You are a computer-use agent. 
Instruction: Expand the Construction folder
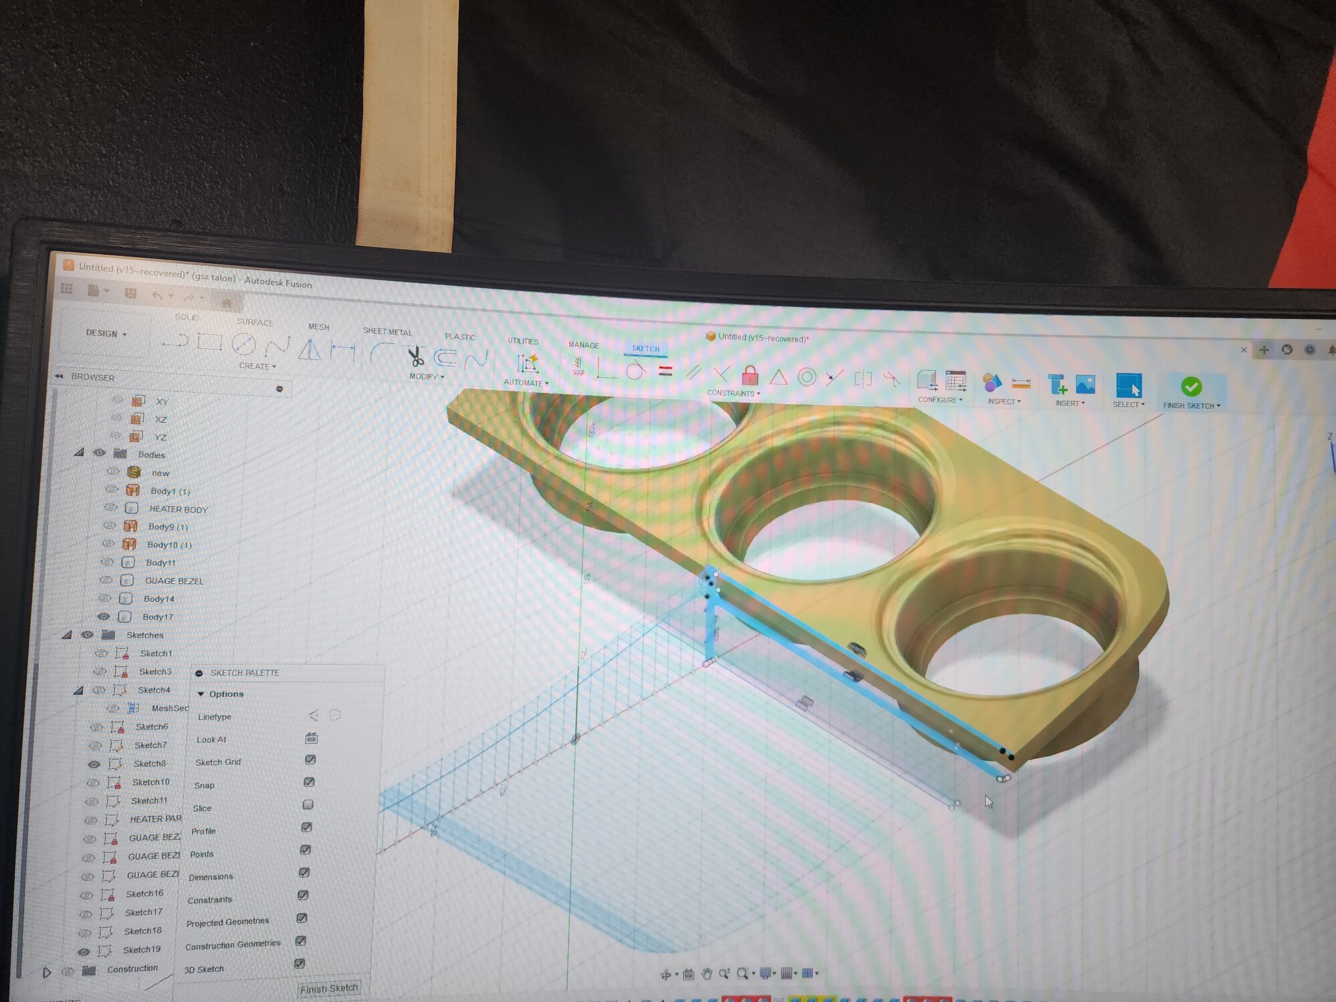[47, 973]
